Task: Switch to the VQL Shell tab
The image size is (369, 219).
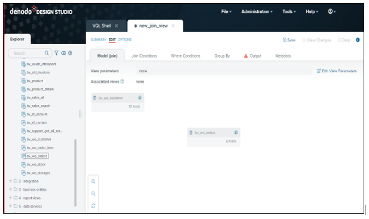Action: click(x=102, y=26)
